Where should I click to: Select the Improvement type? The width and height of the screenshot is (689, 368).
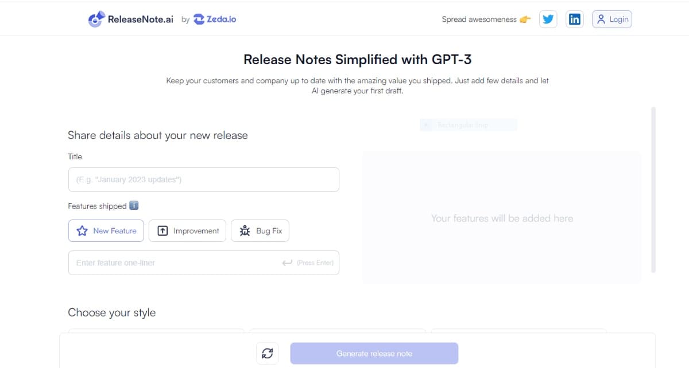(187, 230)
